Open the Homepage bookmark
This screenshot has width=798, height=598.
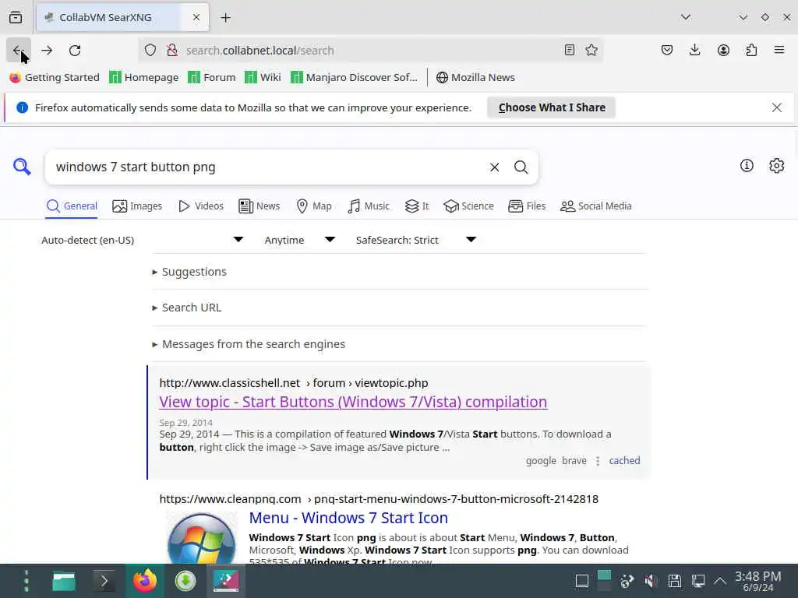coord(144,77)
